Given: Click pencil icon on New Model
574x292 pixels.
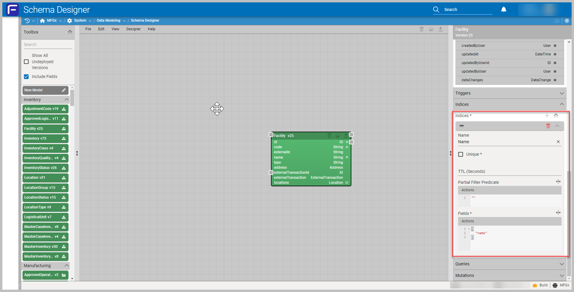Looking at the screenshot, I should 64,90.
